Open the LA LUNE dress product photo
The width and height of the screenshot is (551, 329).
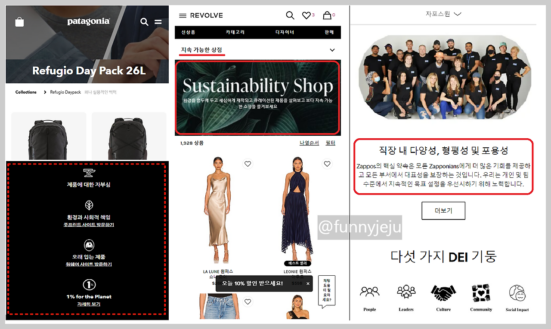coord(218,210)
